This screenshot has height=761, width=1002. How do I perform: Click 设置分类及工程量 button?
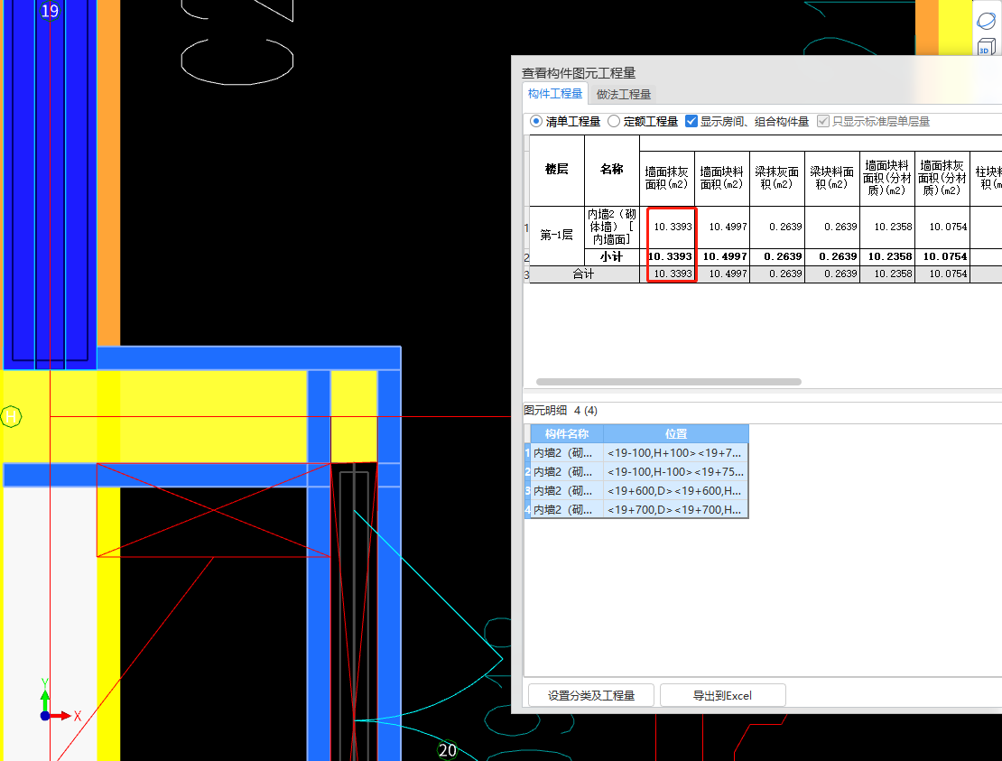(591, 695)
